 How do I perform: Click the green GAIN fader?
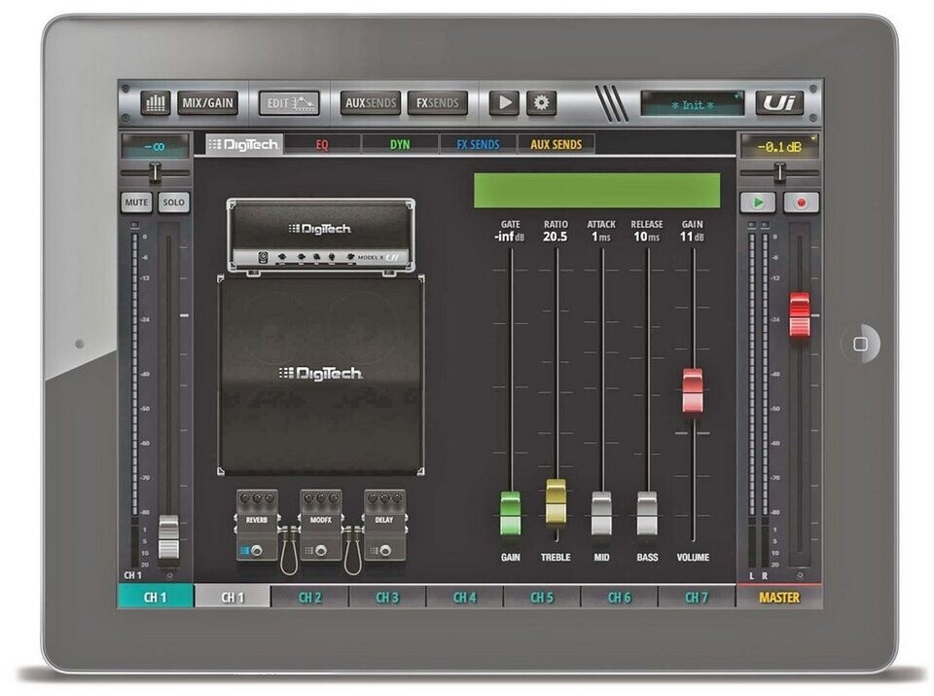coord(510,513)
